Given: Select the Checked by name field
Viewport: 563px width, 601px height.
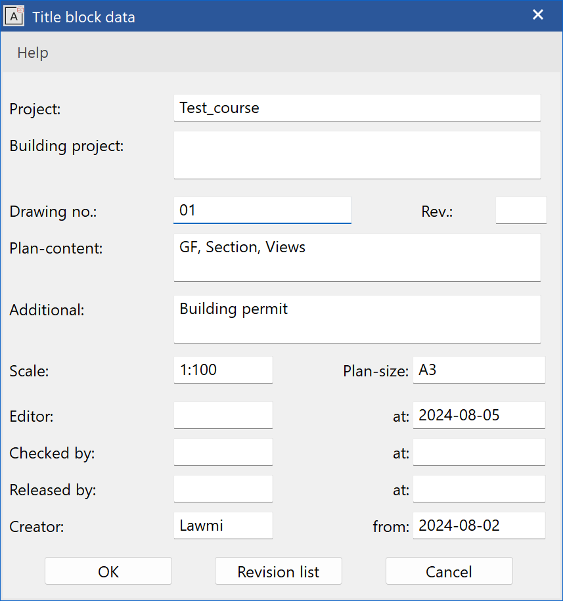Looking at the screenshot, I should tap(223, 452).
